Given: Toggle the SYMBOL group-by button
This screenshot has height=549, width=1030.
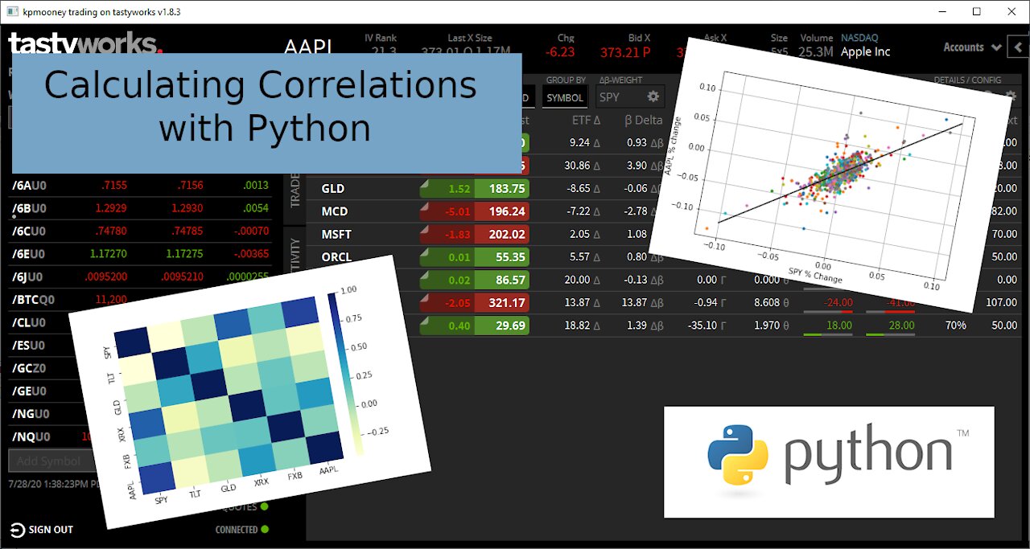Looking at the screenshot, I should [564, 97].
